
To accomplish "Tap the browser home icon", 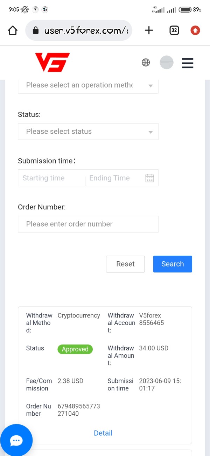I will (x=13, y=31).
